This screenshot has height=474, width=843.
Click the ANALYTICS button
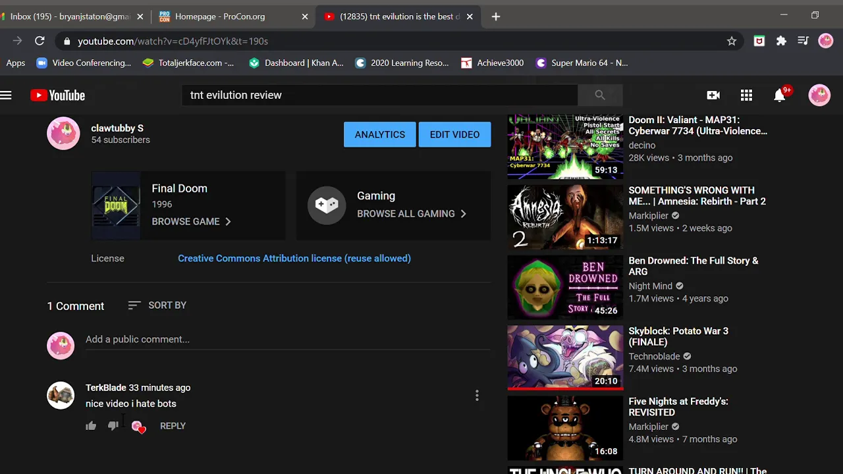pyautogui.click(x=380, y=134)
